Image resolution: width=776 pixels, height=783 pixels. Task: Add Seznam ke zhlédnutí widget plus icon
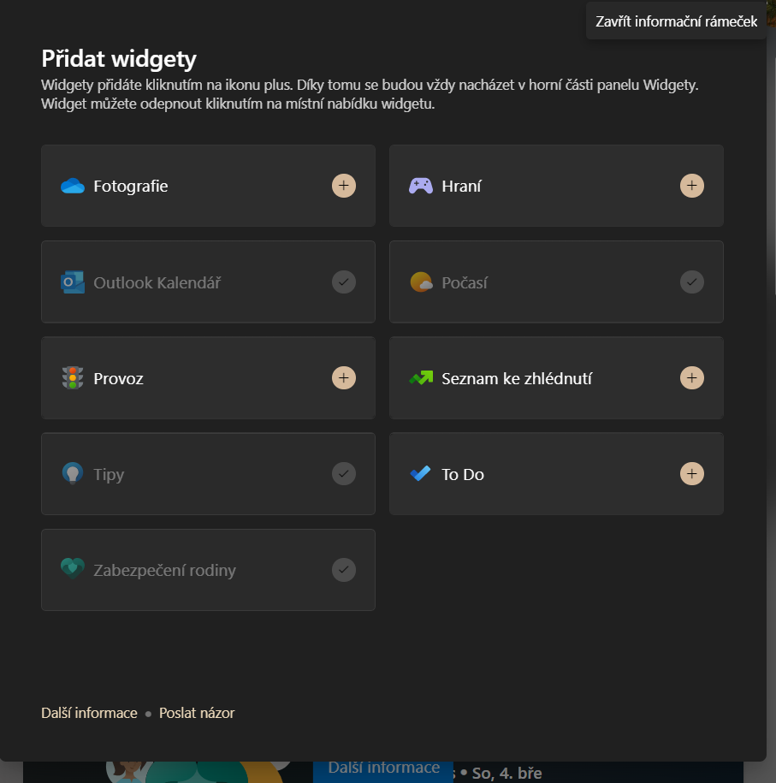click(x=691, y=377)
